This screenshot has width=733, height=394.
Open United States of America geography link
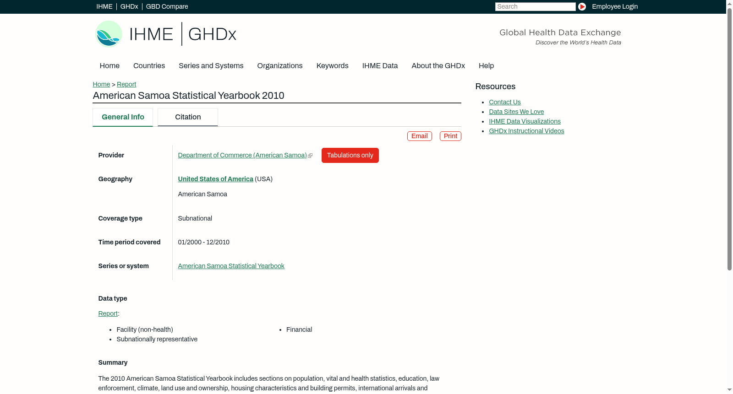coord(216,179)
